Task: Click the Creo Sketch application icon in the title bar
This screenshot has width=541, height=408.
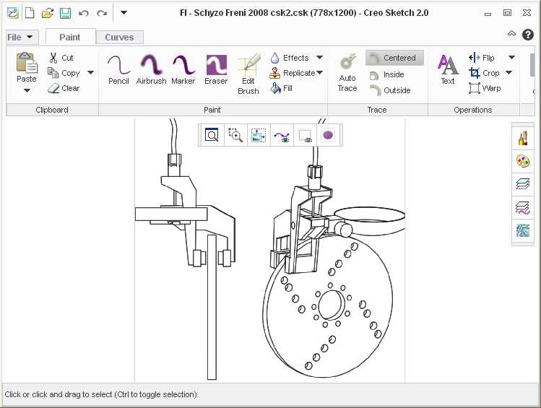Action: point(13,13)
